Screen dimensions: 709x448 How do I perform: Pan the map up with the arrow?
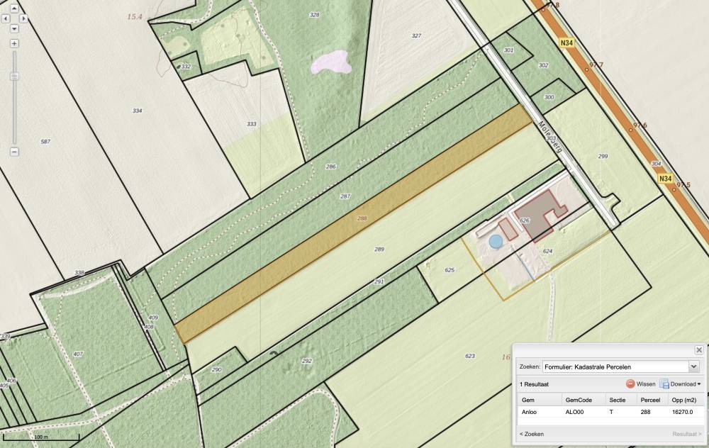(x=14, y=9)
